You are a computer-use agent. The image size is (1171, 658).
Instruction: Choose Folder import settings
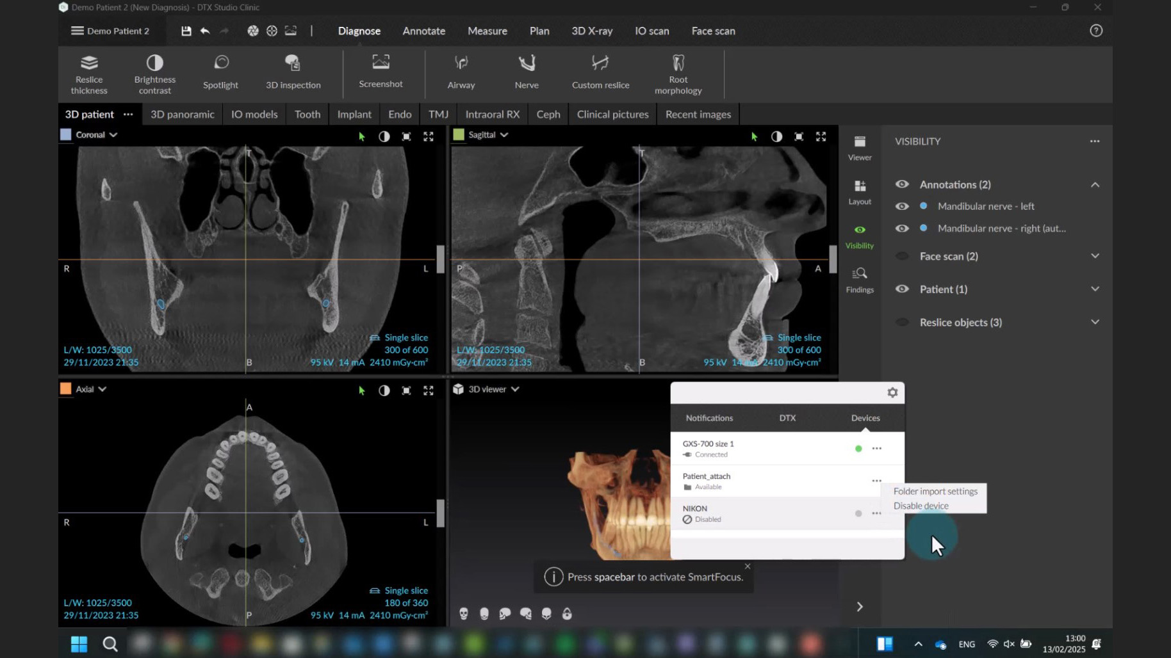click(935, 492)
